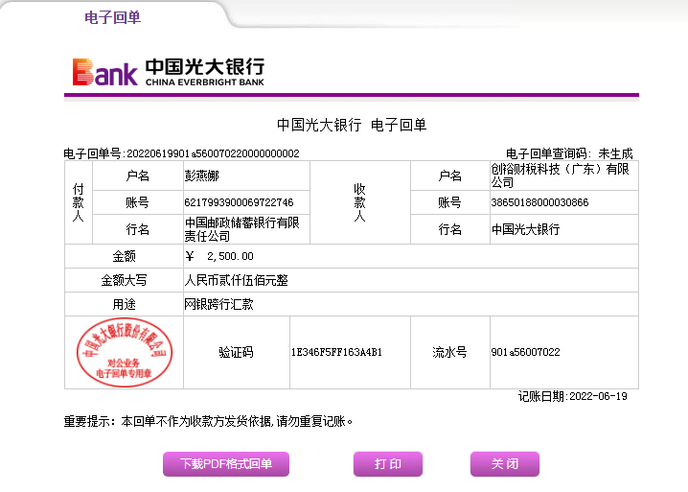The image size is (688, 492).
Task: Click the 打印 button
Action: [x=388, y=464]
